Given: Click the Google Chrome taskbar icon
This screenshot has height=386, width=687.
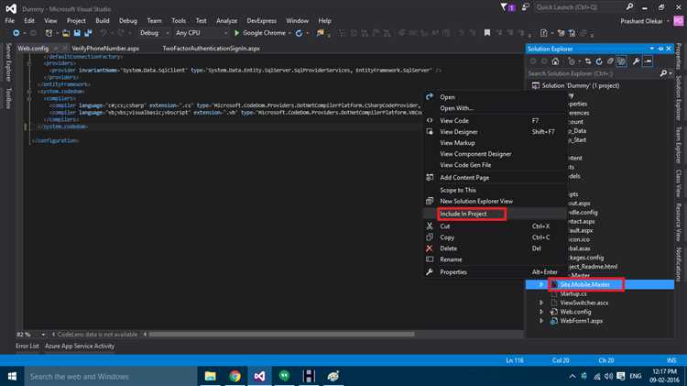Looking at the screenshot, I should (x=234, y=376).
